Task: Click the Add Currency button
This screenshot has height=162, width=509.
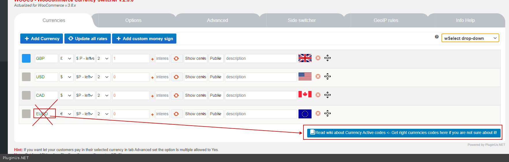Action: [42, 38]
